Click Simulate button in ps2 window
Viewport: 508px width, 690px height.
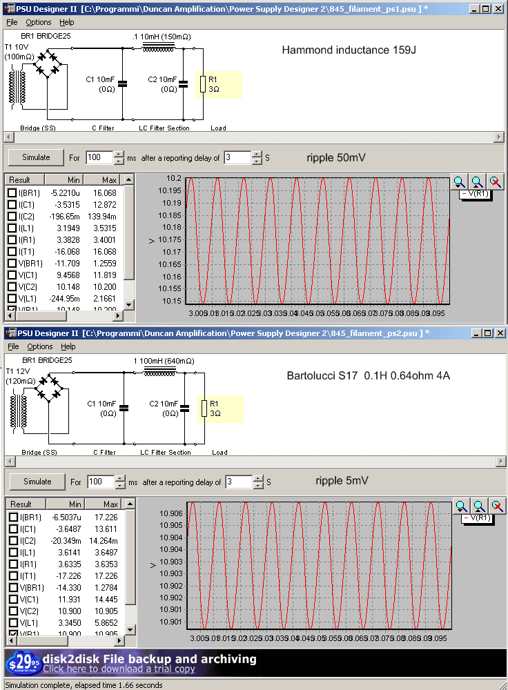(37, 482)
